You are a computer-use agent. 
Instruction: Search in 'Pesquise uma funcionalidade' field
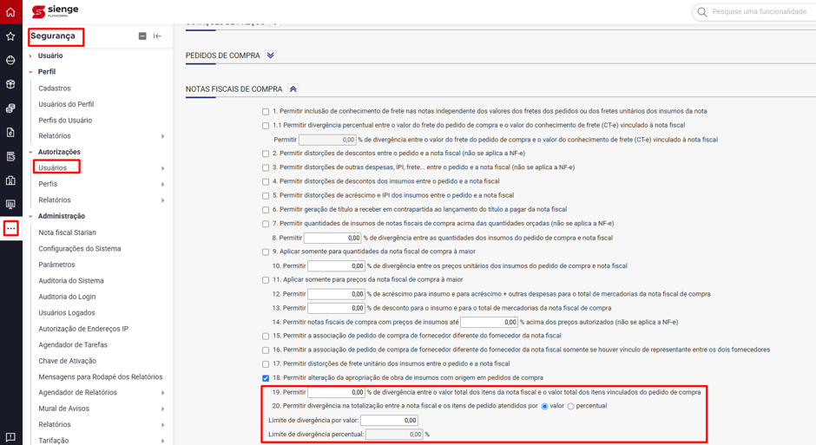click(760, 11)
